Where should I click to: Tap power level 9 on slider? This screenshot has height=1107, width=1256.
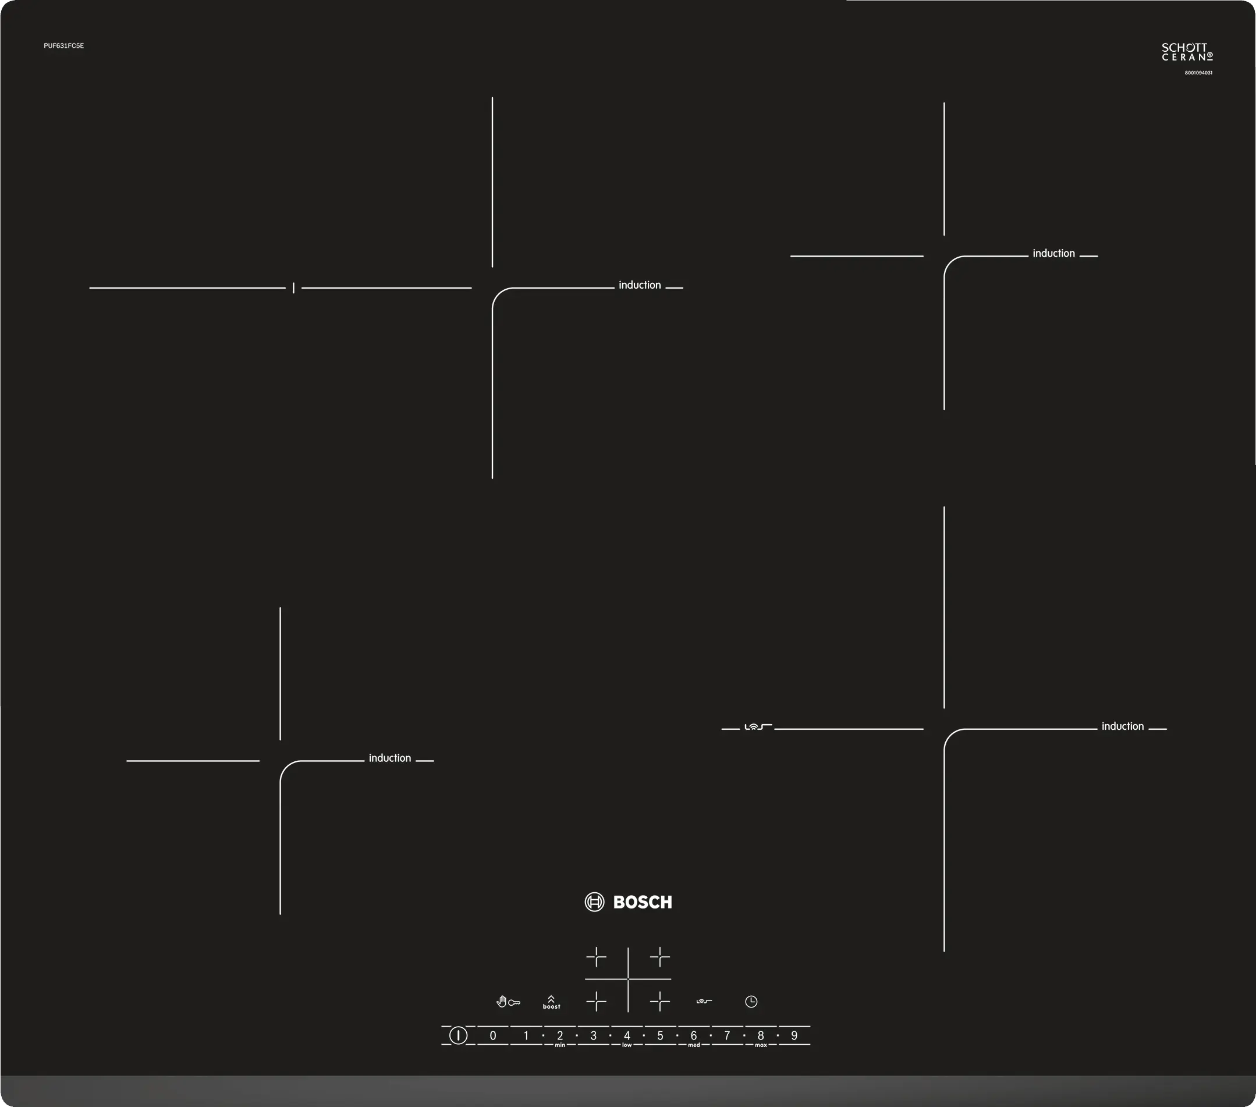coord(794,1036)
